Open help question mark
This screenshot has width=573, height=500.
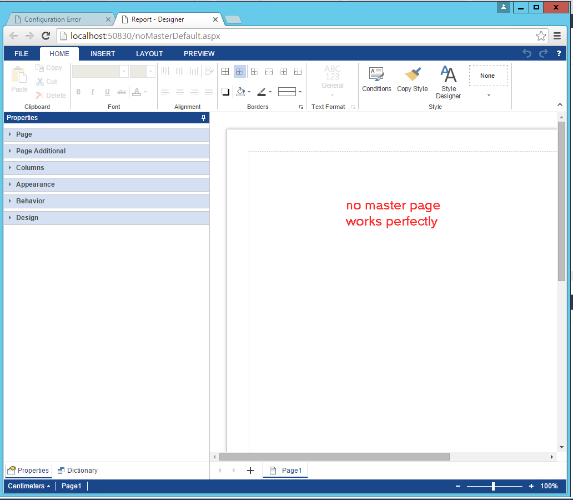pyautogui.click(x=559, y=54)
